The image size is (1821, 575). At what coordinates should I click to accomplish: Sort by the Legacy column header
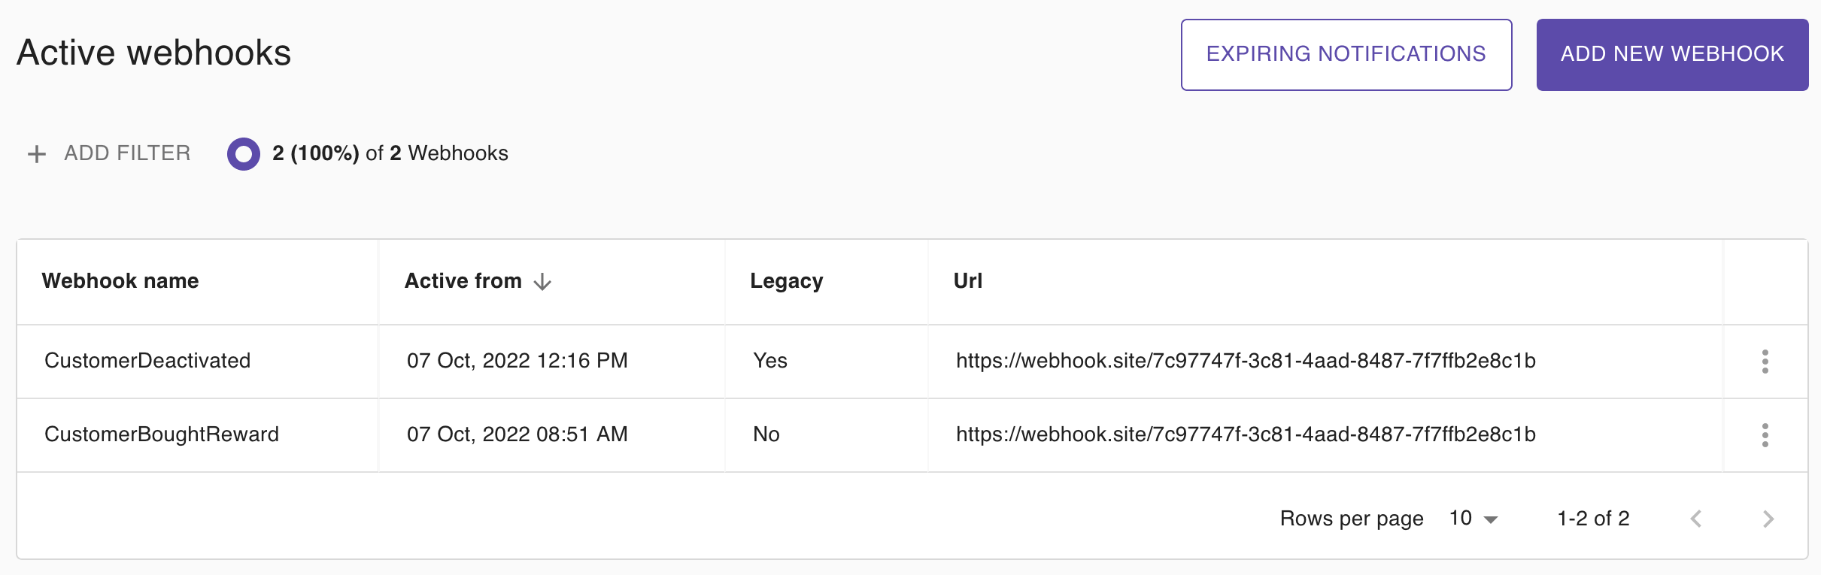point(787,281)
